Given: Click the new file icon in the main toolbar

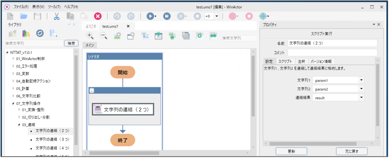Looking at the screenshot, I should [x=10, y=16].
